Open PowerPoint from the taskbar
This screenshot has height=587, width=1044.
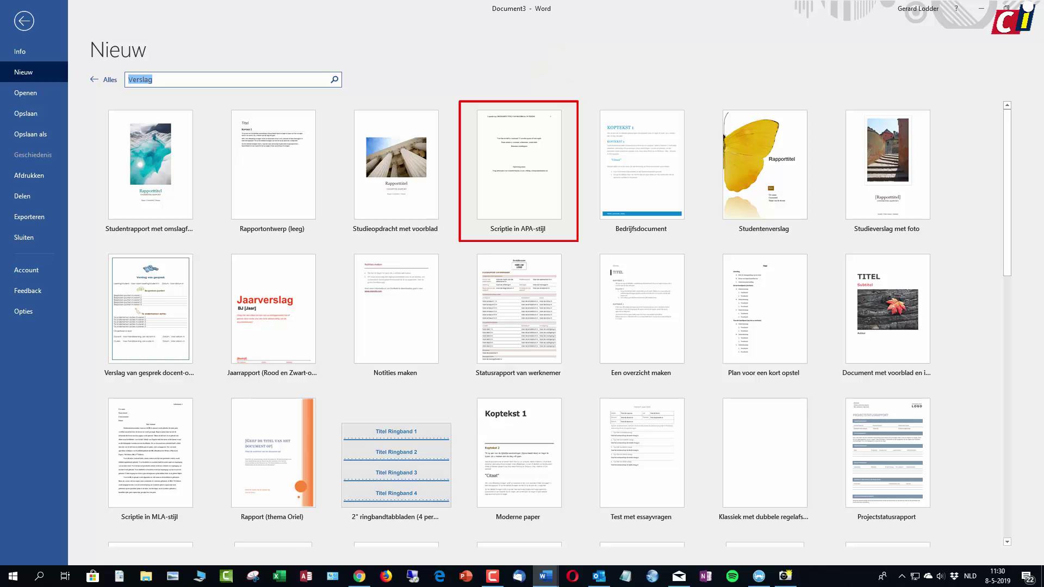coord(466,576)
